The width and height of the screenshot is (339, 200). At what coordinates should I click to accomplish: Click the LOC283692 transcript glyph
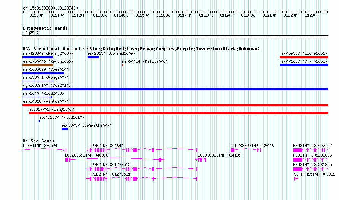click(115, 160)
